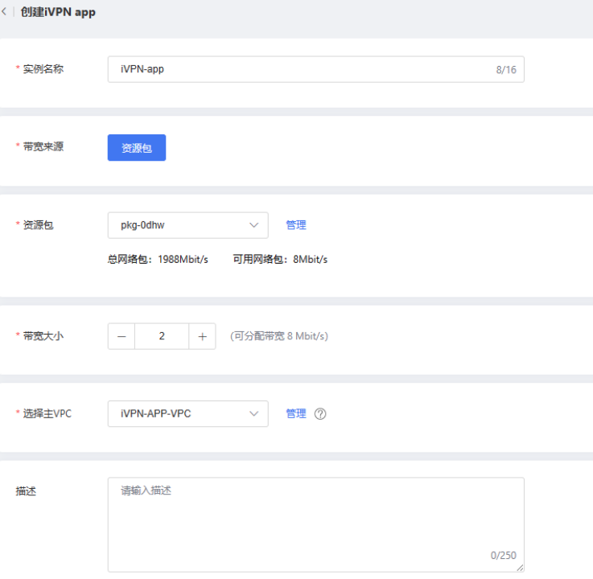Image resolution: width=593 pixels, height=579 pixels.
Task: Focus the 描述 description text area
Action: [x=315, y=523]
